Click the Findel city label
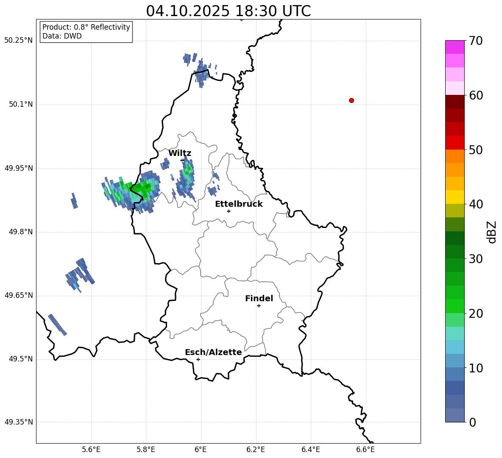This screenshot has height=458, width=502. (x=259, y=298)
